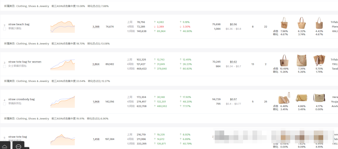Open the yellow clutch thumbnail with 4.86% clicks

pyautogui.click(x=302, y=98)
